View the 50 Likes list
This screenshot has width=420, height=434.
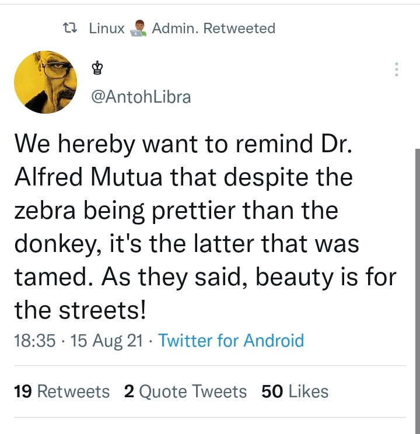pyautogui.click(x=295, y=391)
